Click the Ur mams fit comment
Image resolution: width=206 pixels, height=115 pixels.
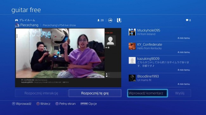click(144, 80)
